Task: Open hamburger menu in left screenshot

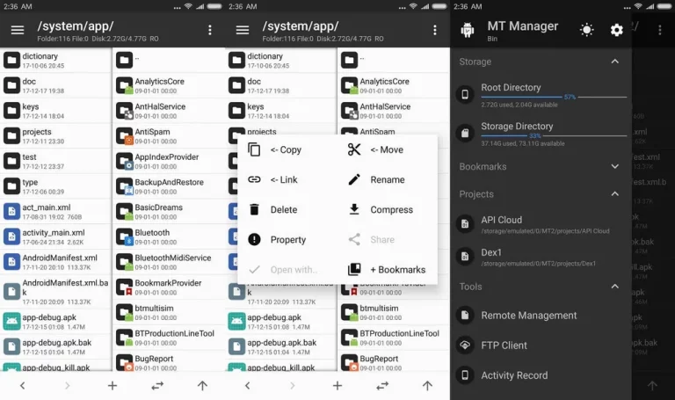Action: pos(18,30)
